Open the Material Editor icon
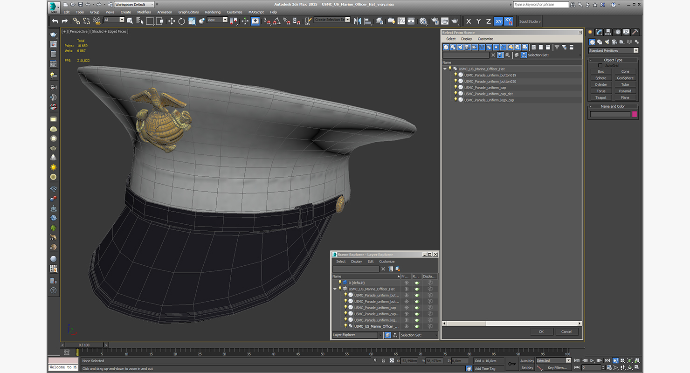Image resolution: width=690 pixels, height=373 pixels. (423, 21)
